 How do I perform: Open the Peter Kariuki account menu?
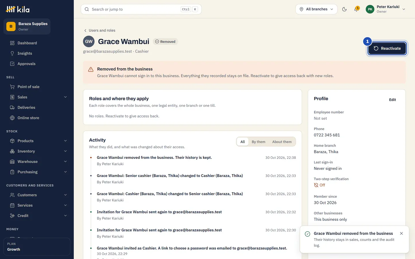coord(386,9)
